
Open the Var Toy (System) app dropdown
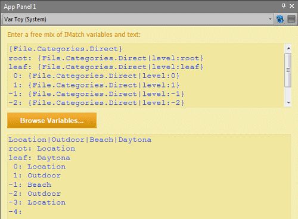[270, 19]
